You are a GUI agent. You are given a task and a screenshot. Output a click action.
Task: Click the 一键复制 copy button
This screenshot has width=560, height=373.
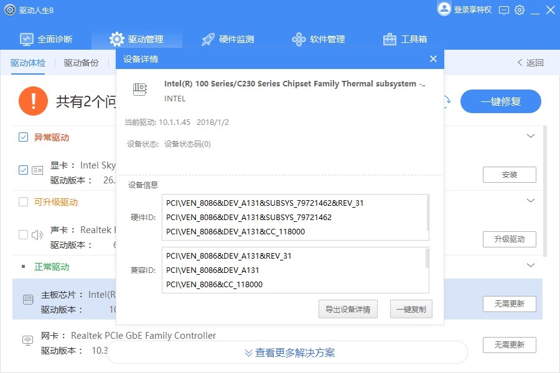pos(412,309)
